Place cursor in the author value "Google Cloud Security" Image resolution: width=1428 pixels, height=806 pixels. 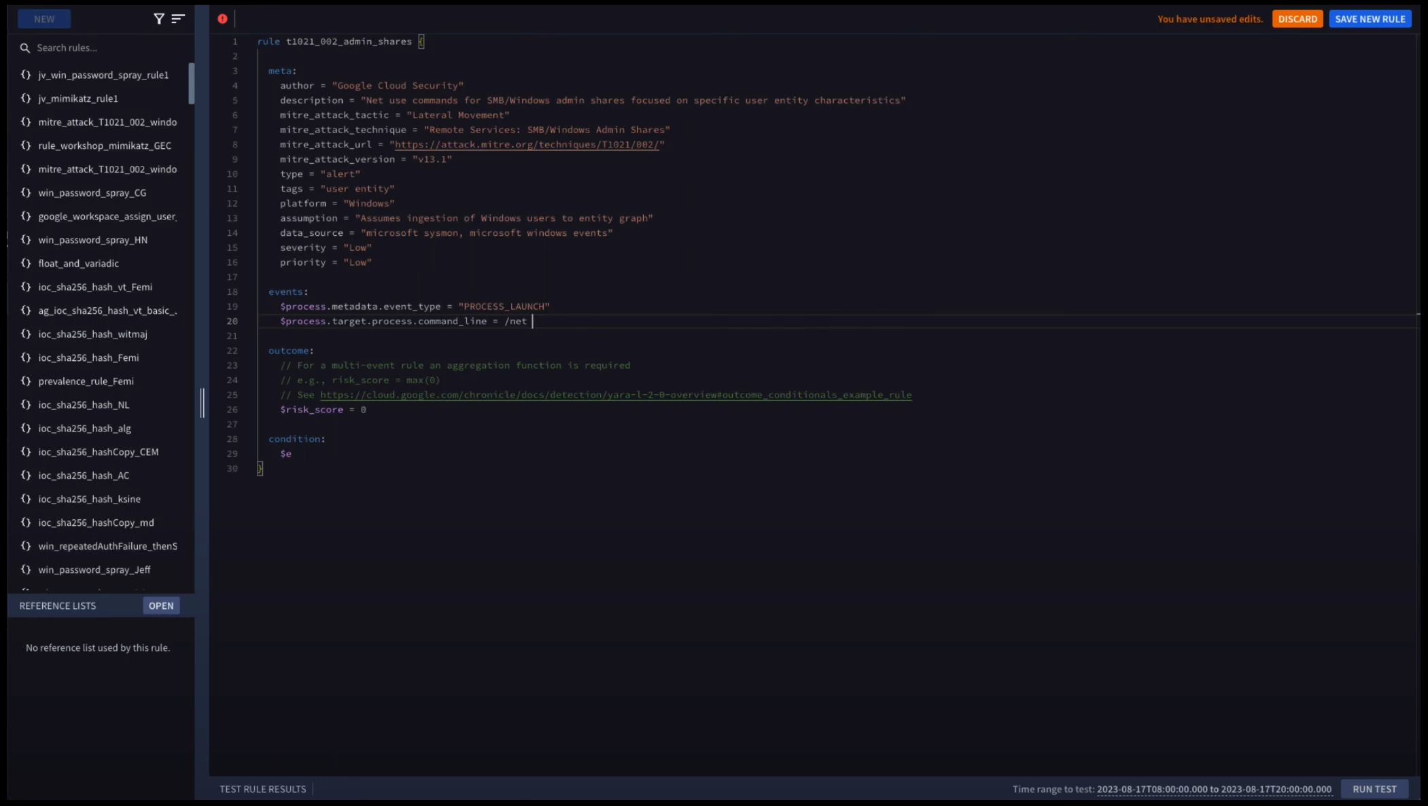[398, 86]
